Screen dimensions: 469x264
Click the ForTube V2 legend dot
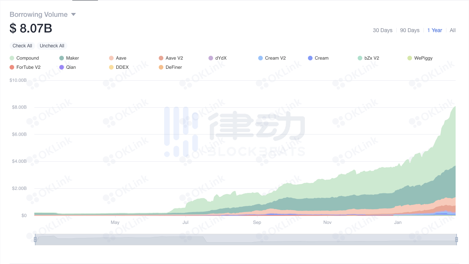12,67
